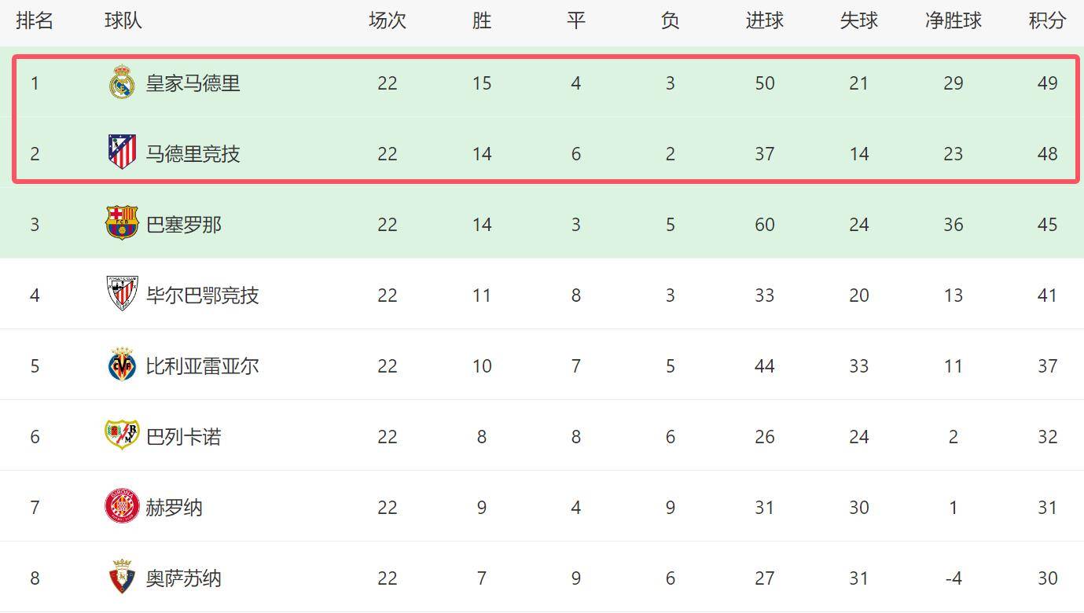The height and width of the screenshot is (613, 1084).
Task: Open the 皇家马德里 team link
Action: [x=193, y=83]
